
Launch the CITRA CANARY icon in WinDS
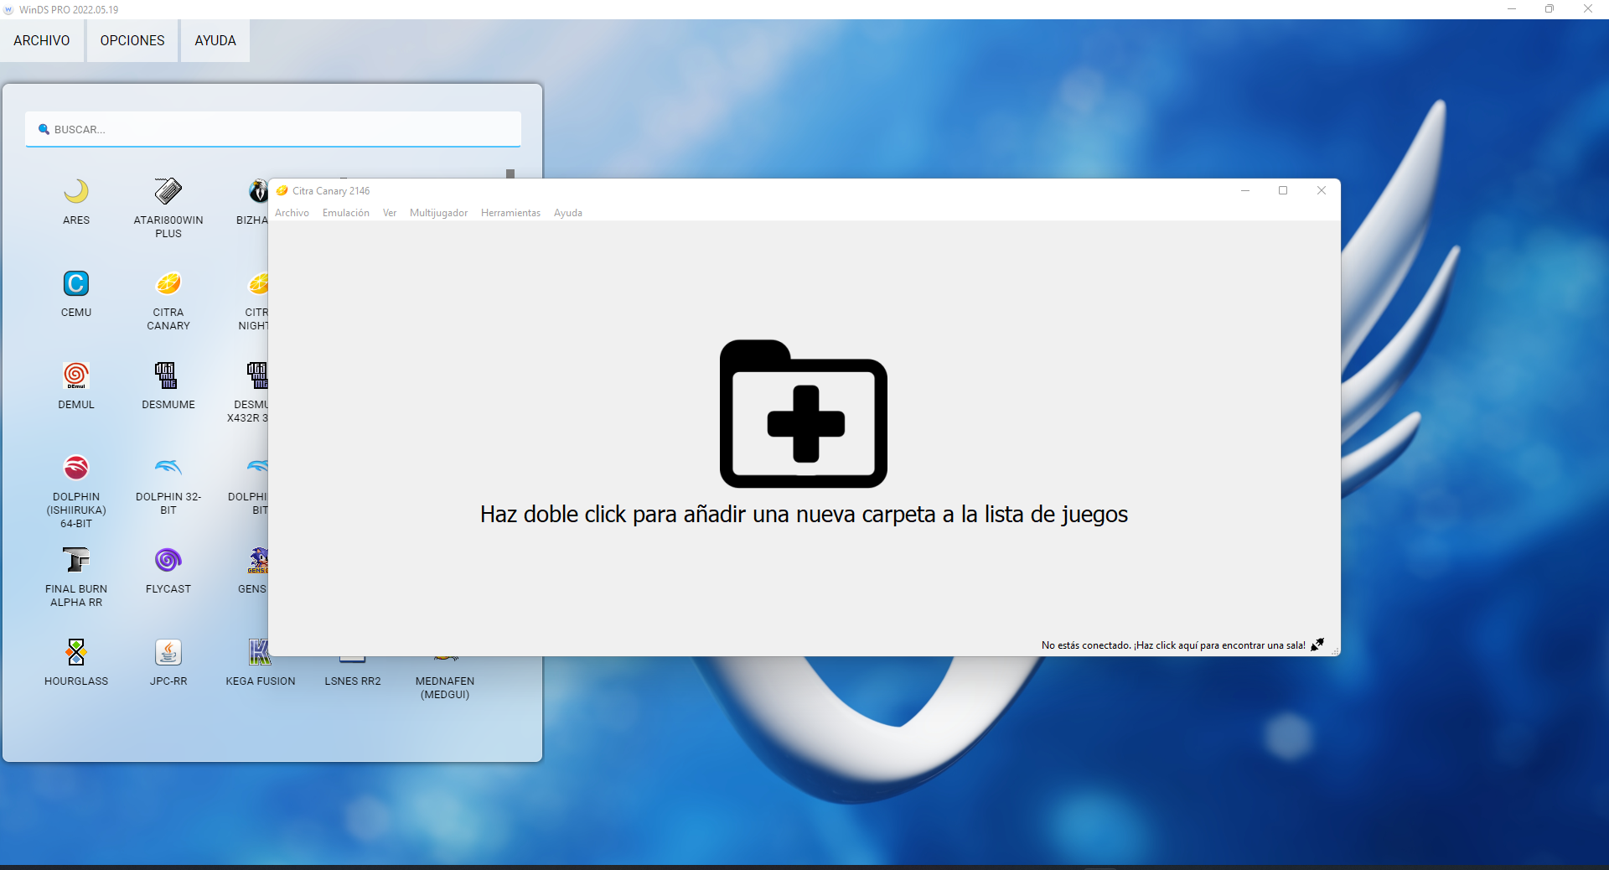tap(168, 283)
